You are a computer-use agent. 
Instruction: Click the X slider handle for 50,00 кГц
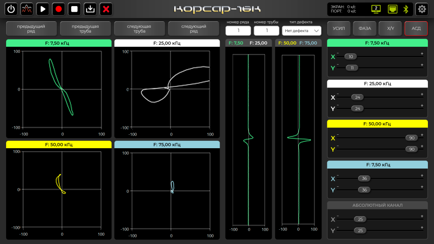tap(411, 138)
